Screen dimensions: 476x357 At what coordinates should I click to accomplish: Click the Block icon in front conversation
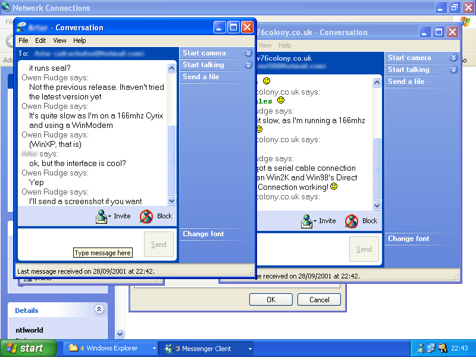click(146, 217)
